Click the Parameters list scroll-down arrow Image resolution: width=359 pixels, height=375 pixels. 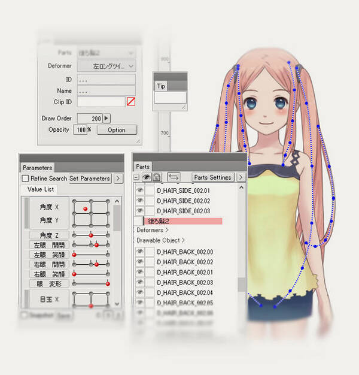(117, 304)
